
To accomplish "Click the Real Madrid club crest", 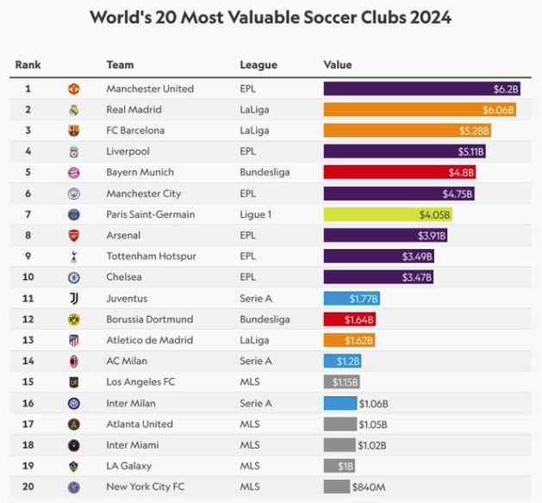I will point(74,109).
